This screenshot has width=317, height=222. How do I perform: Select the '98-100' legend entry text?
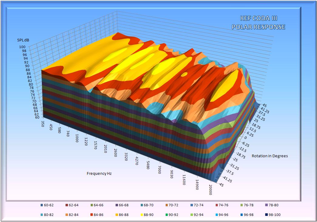(275, 215)
